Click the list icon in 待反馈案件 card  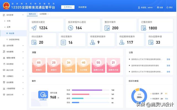pyautogui.click(x=63, y=42)
